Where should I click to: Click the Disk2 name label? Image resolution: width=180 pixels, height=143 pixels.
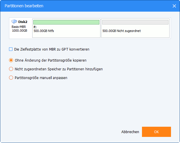click(x=23, y=22)
